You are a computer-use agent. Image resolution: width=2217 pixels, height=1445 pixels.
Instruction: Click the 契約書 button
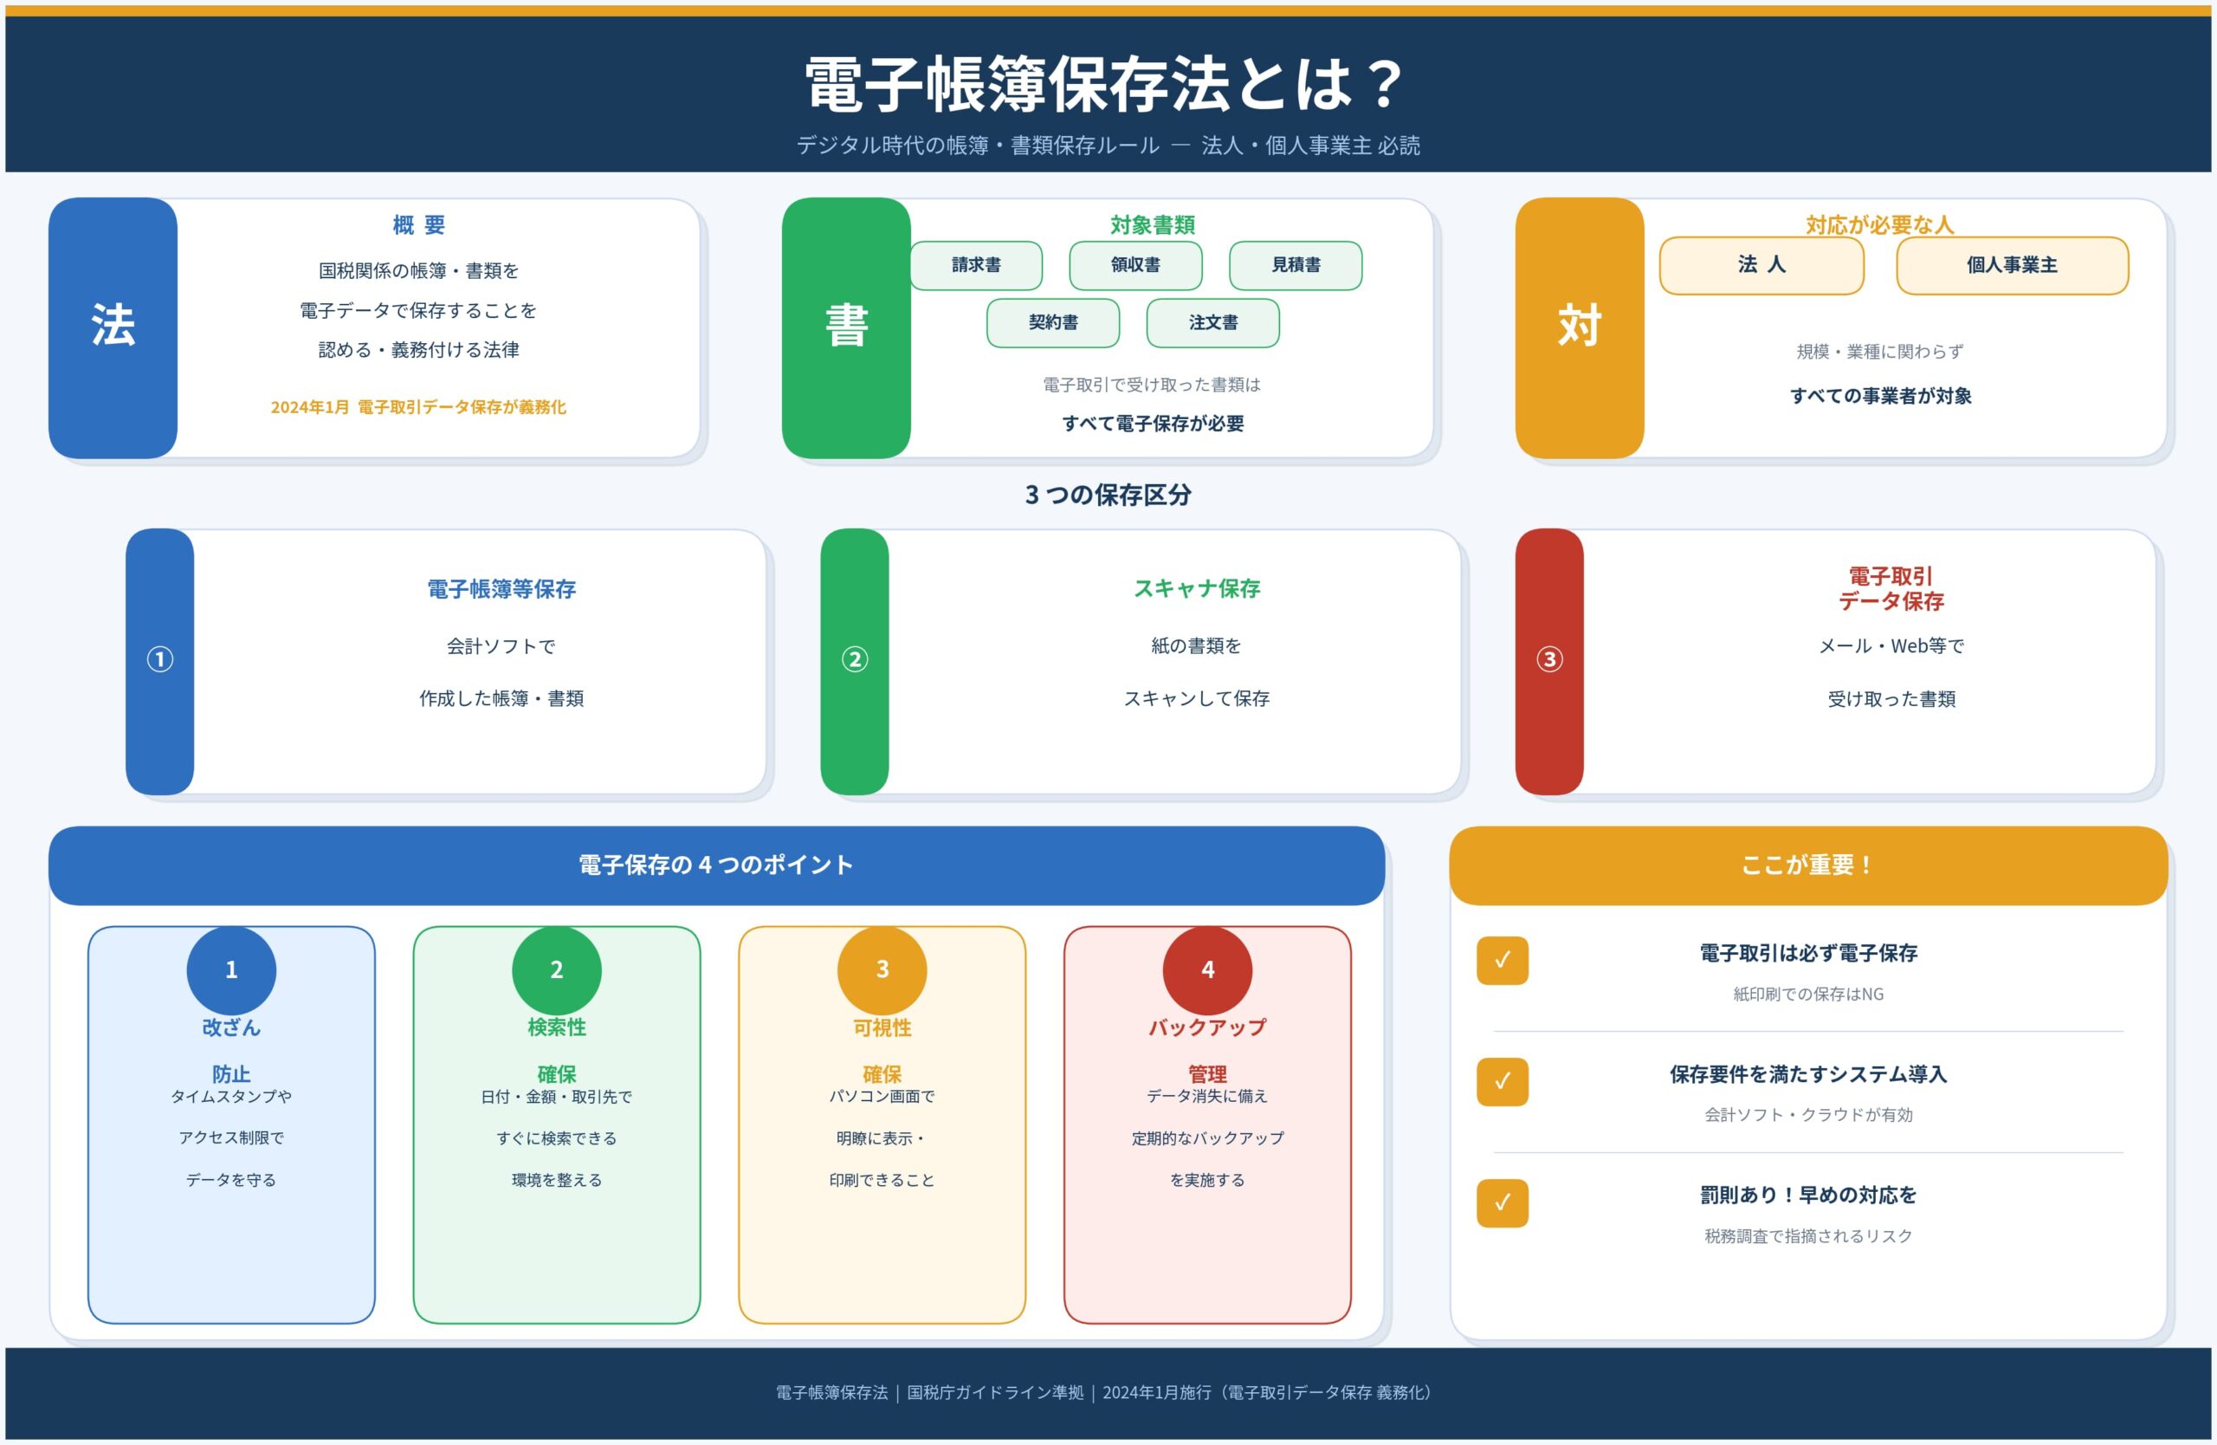click(1054, 324)
